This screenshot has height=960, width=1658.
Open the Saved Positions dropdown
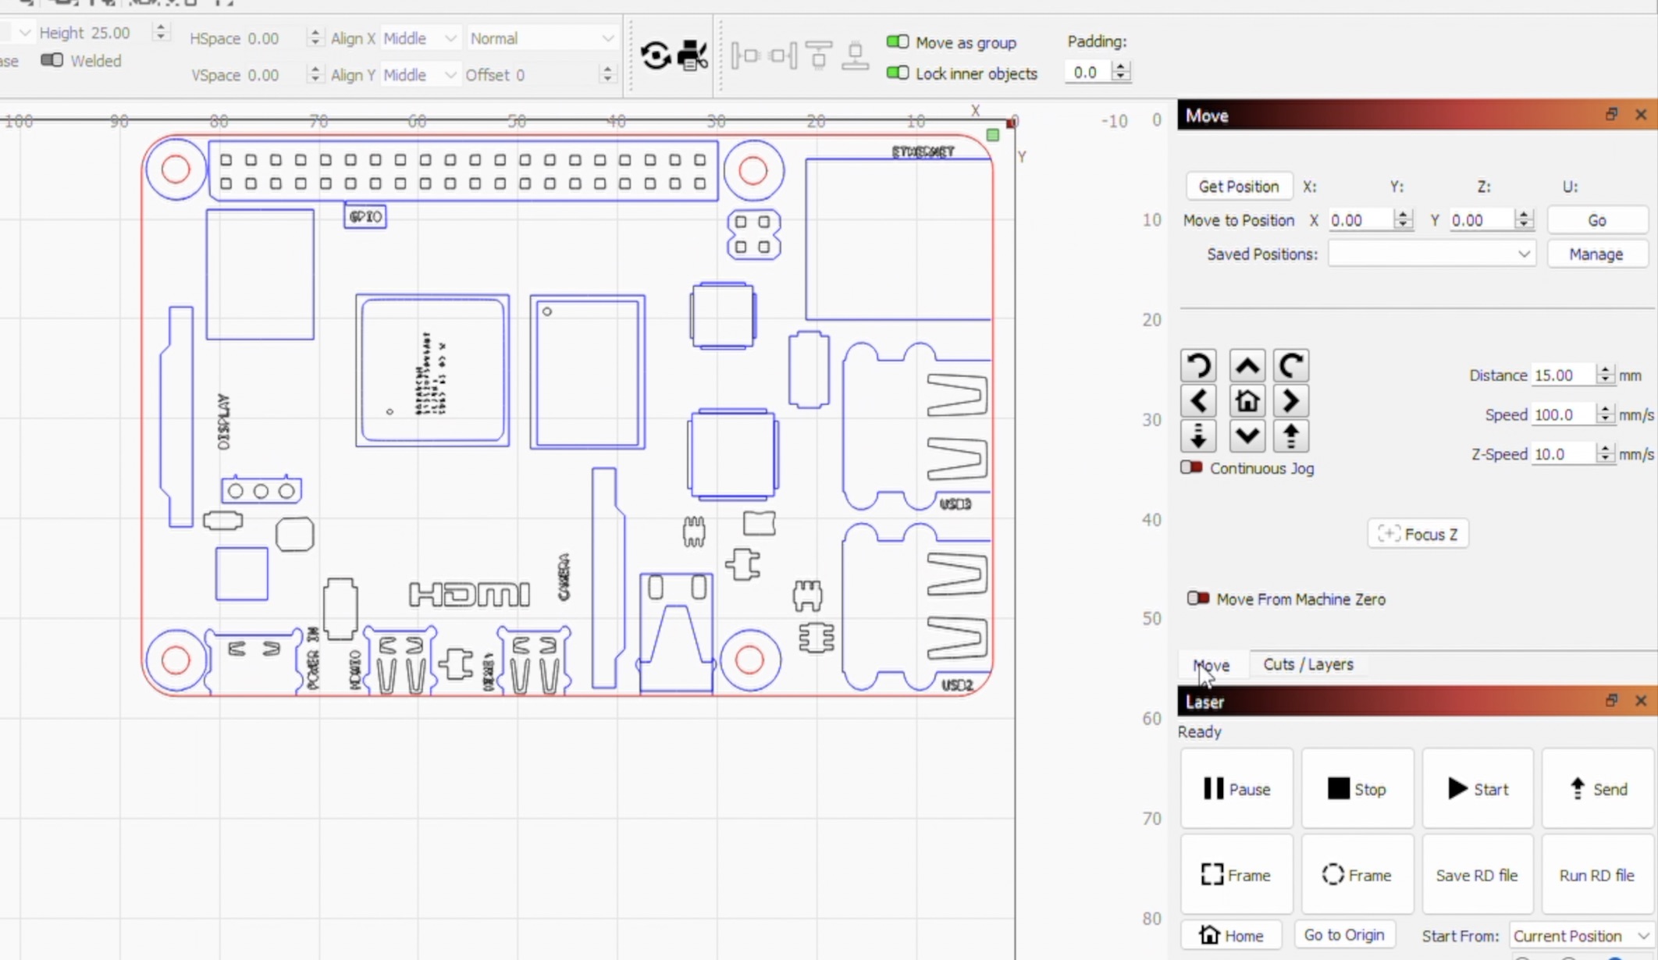click(x=1431, y=254)
